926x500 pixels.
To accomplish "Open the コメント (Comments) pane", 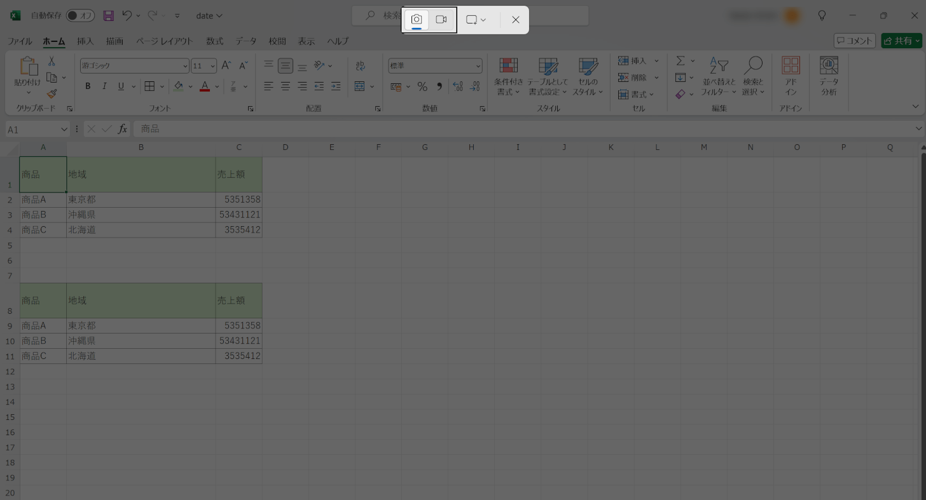I will (x=855, y=40).
